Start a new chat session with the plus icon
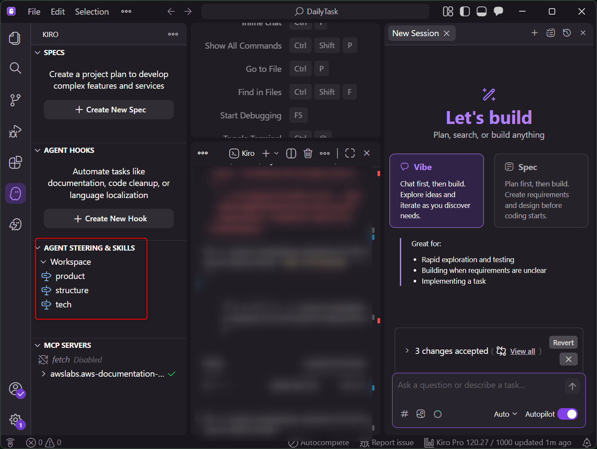 point(535,33)
